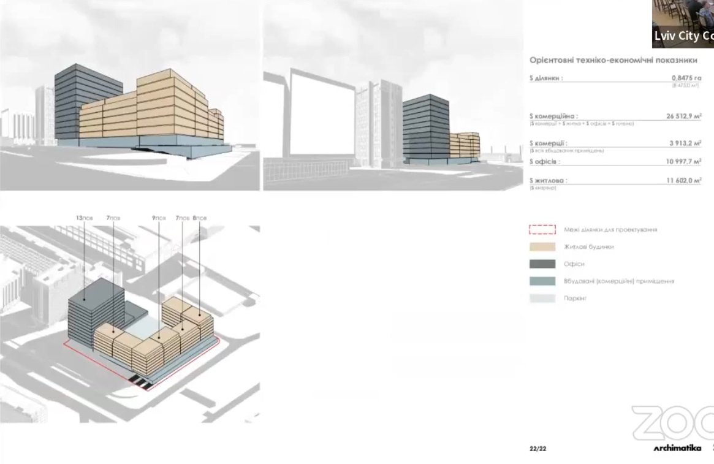Click the S ділянки 0,8475 га value
The image size is (714, 464).
(686, 78)
